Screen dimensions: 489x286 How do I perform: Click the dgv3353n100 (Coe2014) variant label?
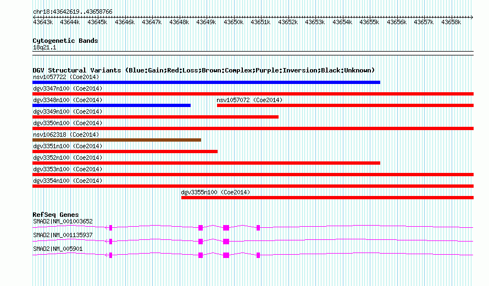pyautogui.click(x=68, y=169)
